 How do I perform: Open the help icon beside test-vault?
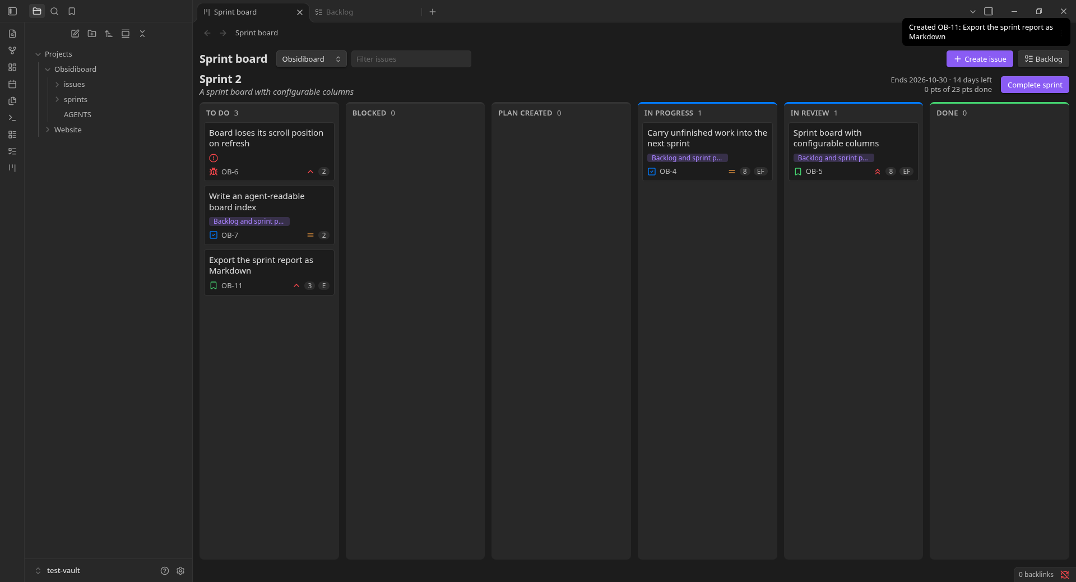tap(165, 571)
